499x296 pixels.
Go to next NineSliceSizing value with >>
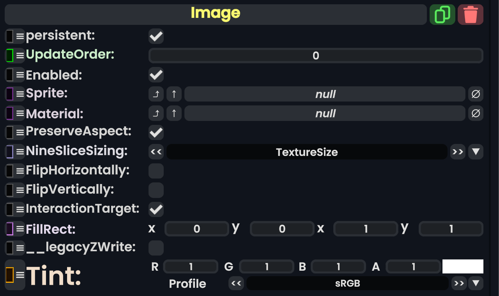pyautogui.click(x=458, y=152)
